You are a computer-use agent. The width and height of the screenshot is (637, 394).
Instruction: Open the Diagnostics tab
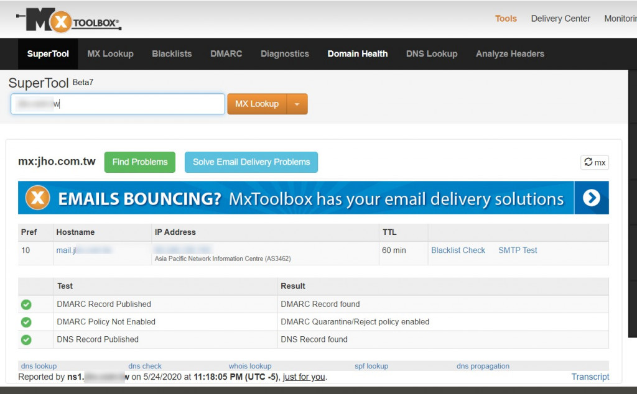285,54
